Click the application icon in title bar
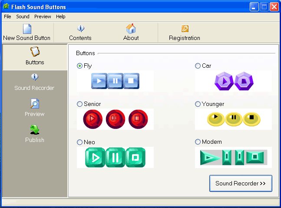This screenshot has height=208, width=281. pos(6,7)
